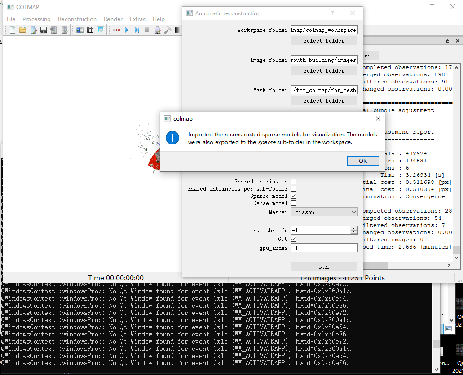
Task: Float the Log dock panel
Action: (448, 41)
